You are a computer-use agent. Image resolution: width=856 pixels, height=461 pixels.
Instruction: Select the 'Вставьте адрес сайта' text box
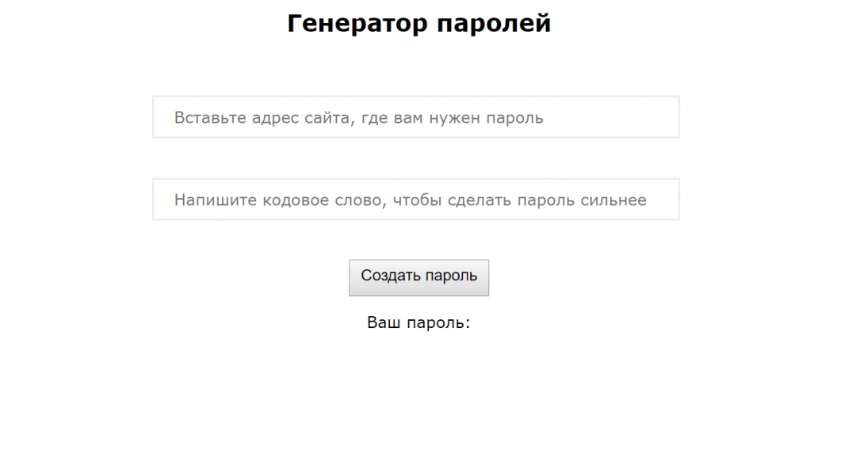[x=415, y=117]
